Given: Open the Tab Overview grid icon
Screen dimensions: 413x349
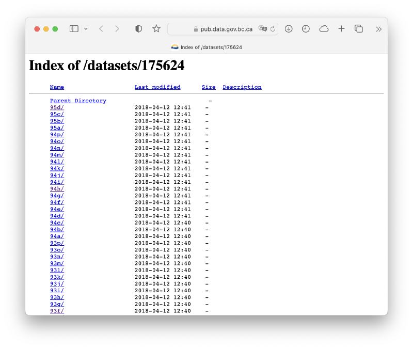Looking at the screenshot, I should tap(358, 29).
